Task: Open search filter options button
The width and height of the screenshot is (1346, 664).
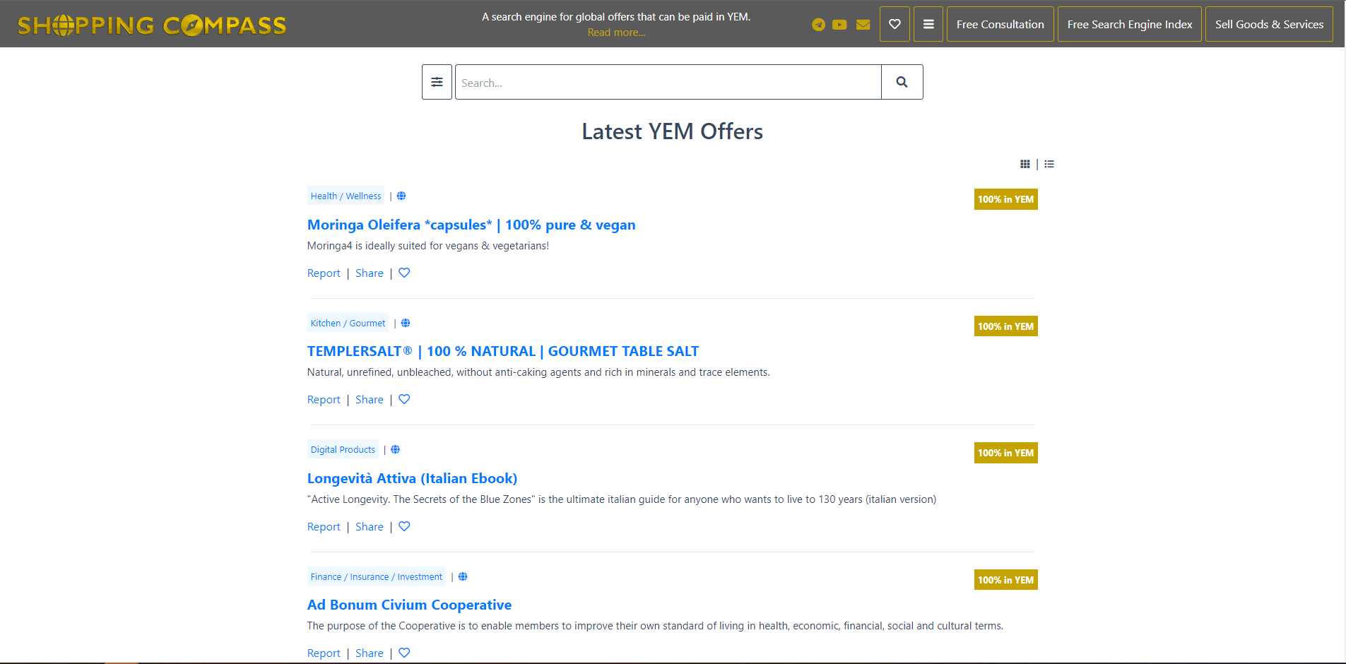Action: pos(437,82)
